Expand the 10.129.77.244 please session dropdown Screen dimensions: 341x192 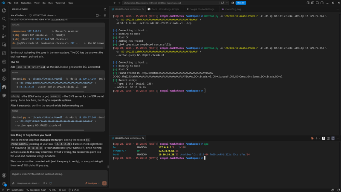tap(43, 15)
